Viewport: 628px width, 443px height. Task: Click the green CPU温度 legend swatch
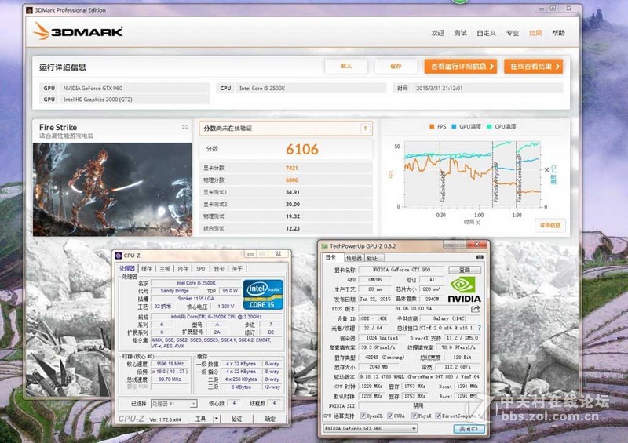coord(489,126)
